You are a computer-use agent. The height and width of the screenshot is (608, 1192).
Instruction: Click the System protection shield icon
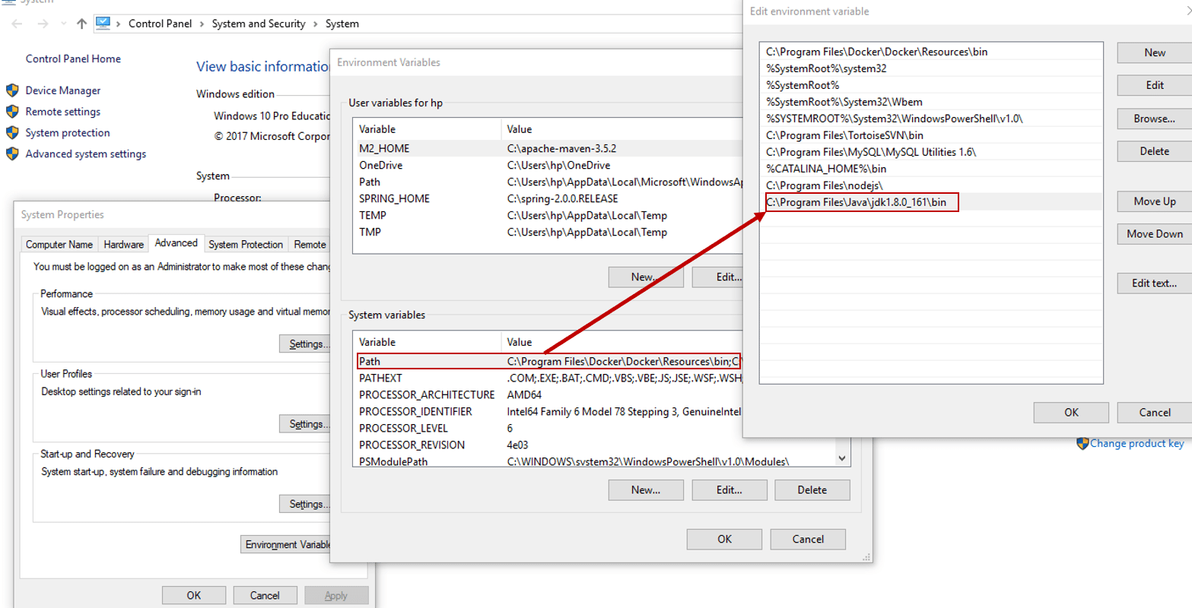pyautogui.click(x=12, y=133)
